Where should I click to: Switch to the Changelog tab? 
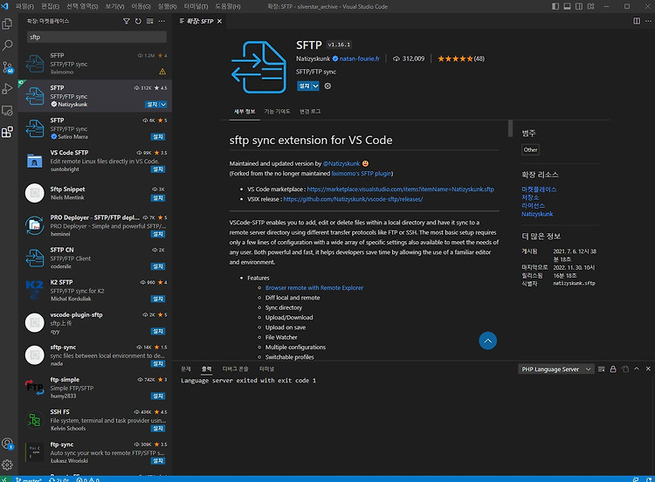pos(309,112)
